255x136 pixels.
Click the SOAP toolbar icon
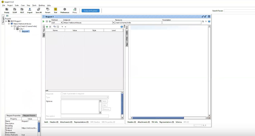coord(15,10)
